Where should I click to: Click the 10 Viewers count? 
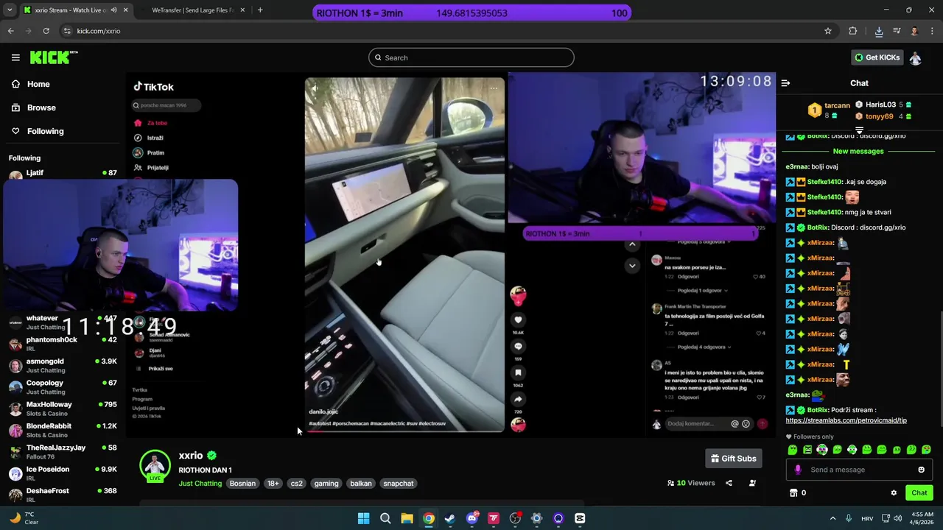point(691,483)
